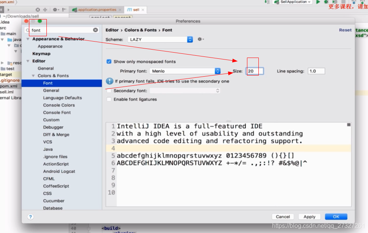Select the target folder in project tree

point(6,74)
